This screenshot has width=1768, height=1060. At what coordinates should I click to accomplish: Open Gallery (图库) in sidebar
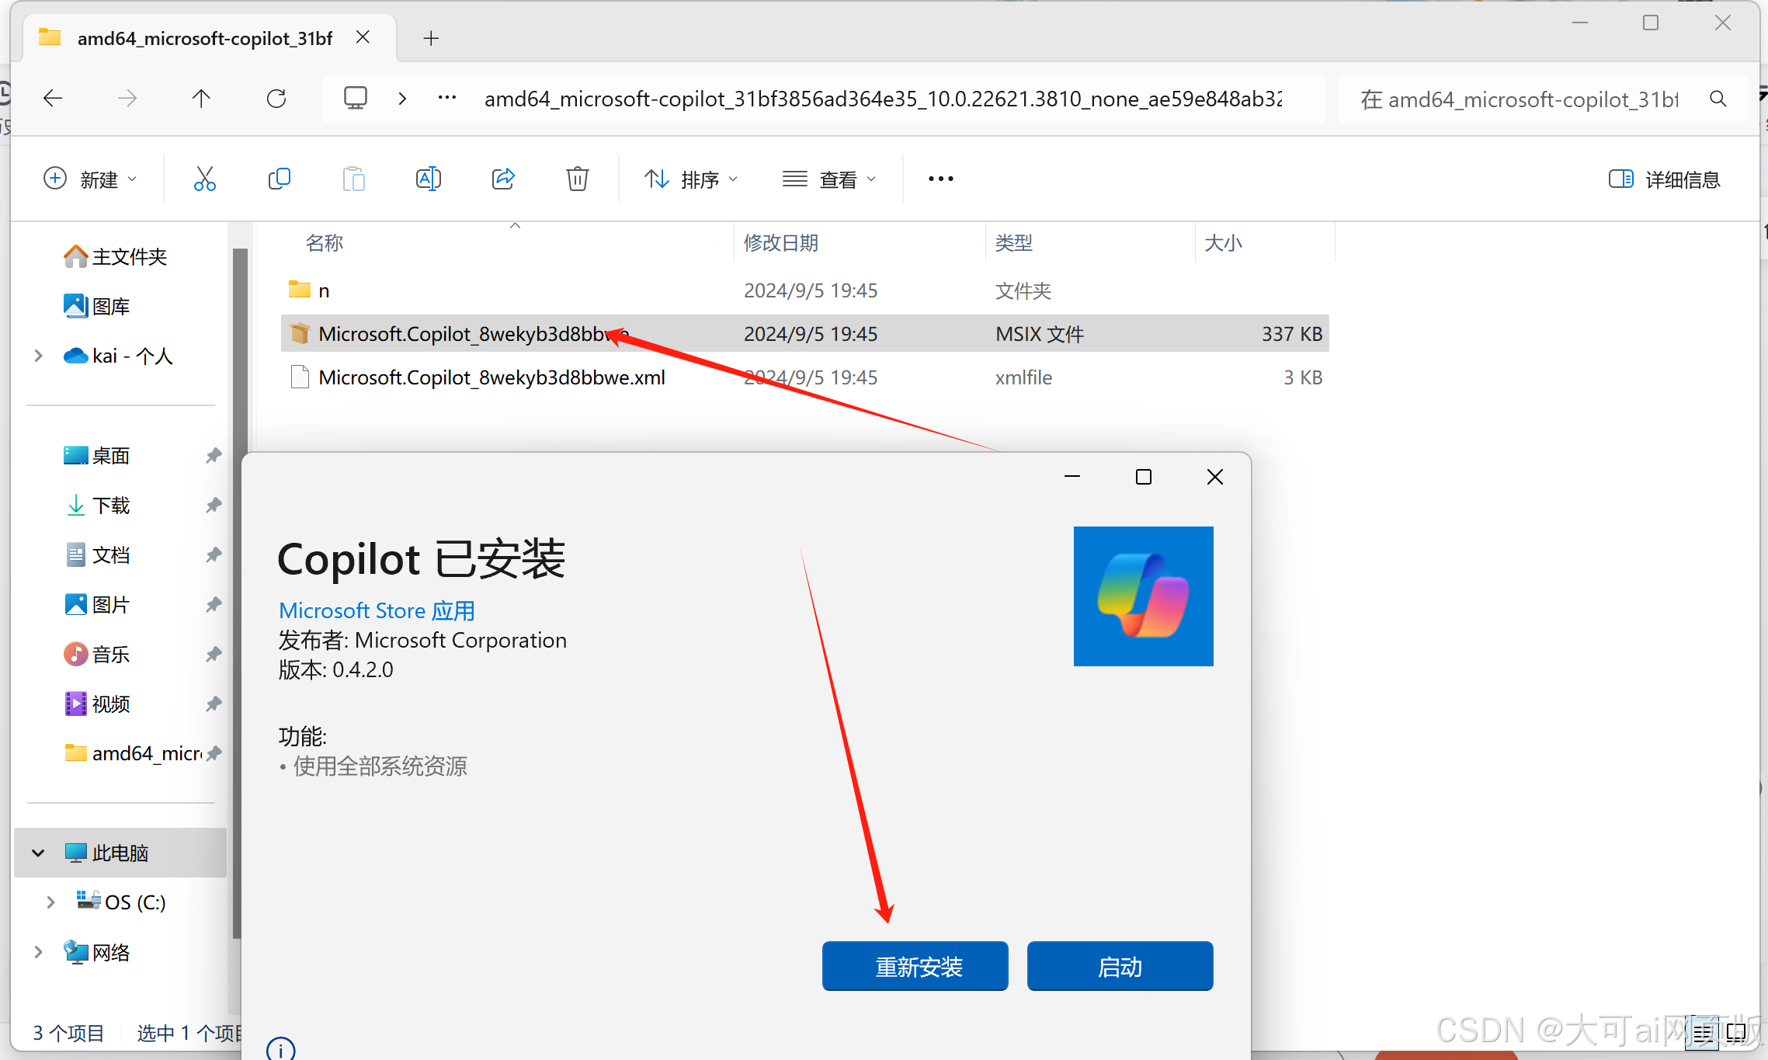pyautogui.click(x=98, y=307)
